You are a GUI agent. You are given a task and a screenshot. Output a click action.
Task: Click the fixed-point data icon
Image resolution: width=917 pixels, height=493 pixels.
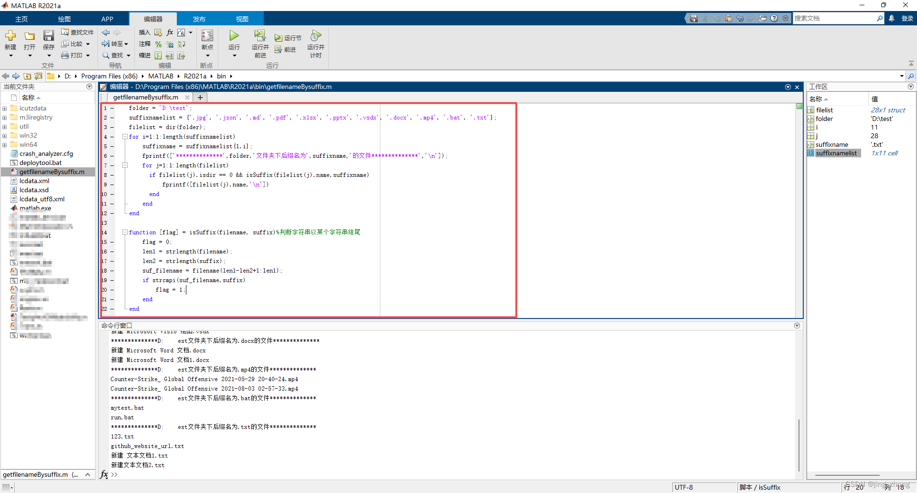tap(181, 33)
